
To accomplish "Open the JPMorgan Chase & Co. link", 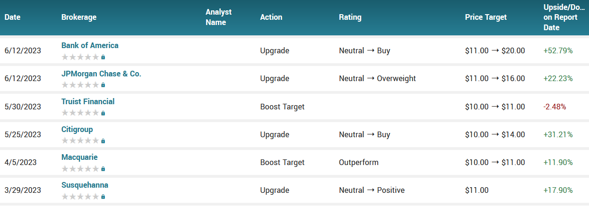I will 101,74.
